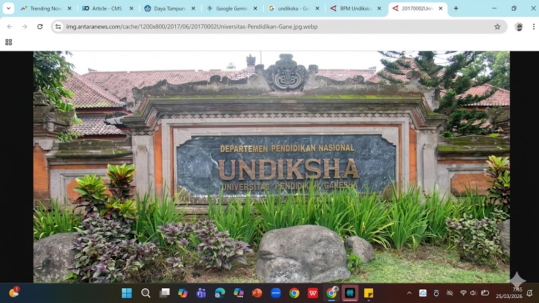Close the Article - CMS tab
This screenshot has width=539, height=303.
(131, 8)
